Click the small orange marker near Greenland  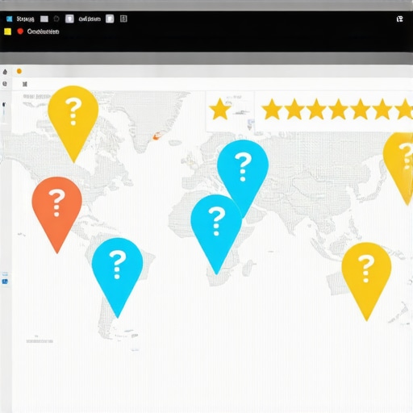coord(156,137)
